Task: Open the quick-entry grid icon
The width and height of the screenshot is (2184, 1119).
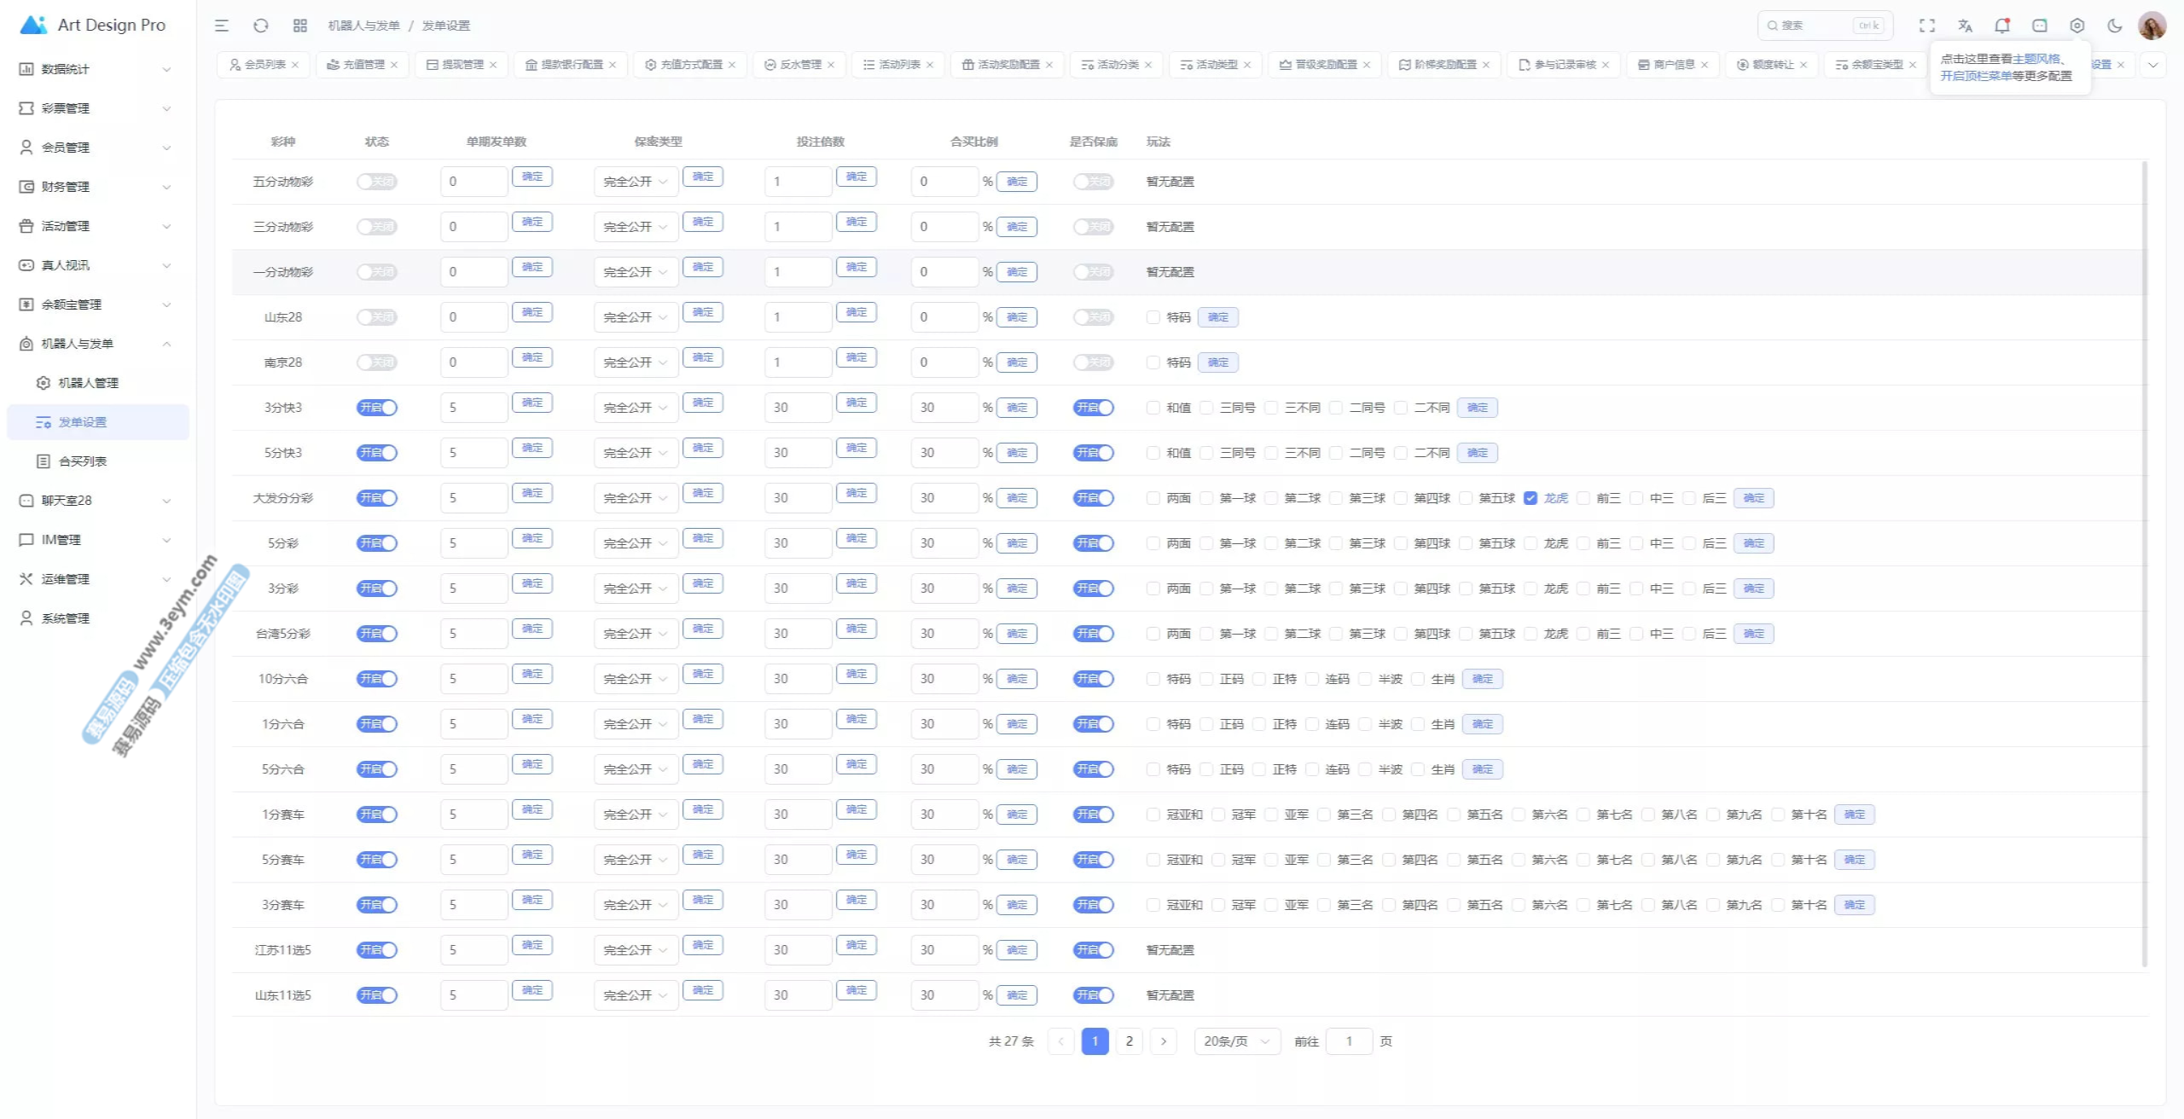Action: click(299, 26)
